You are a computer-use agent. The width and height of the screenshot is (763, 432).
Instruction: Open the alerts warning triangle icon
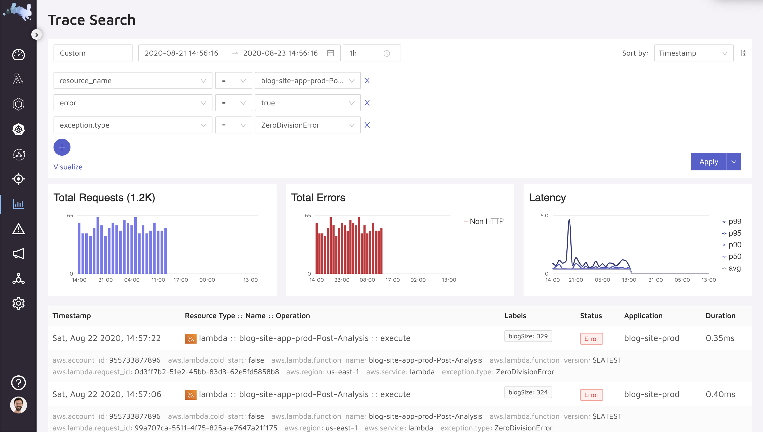pos(18,229)
